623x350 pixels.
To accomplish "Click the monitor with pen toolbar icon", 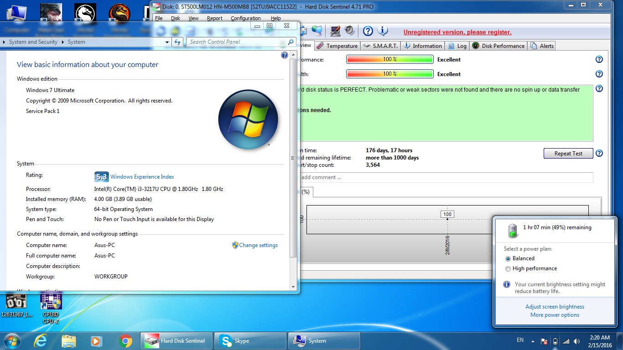I will coord(335,31).
